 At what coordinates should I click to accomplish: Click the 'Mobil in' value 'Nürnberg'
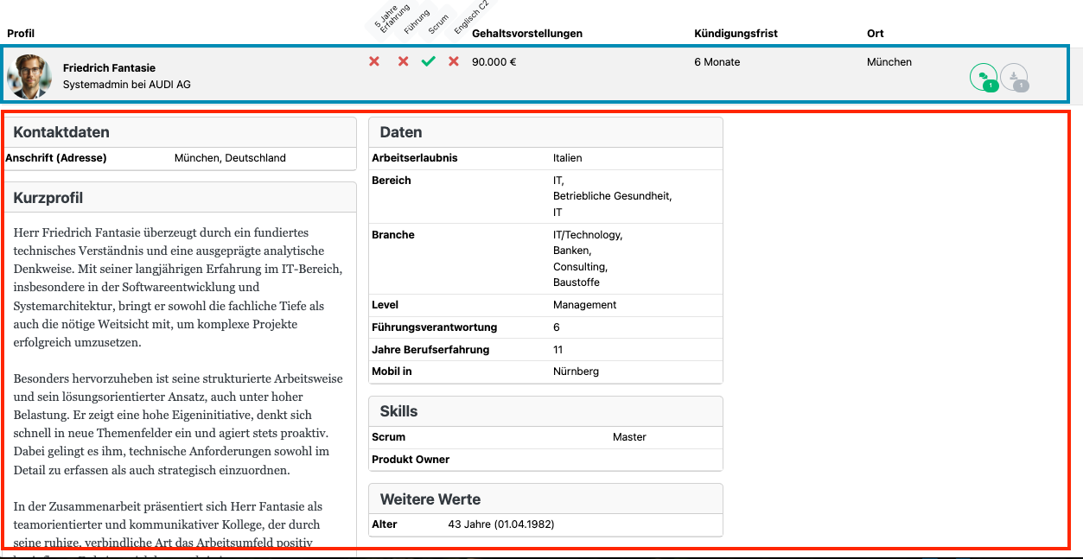pos(577,372)
